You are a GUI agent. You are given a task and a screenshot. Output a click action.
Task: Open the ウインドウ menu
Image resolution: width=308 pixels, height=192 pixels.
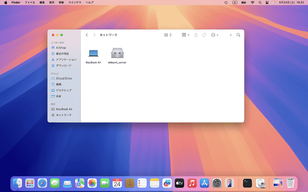pos(75,3)
